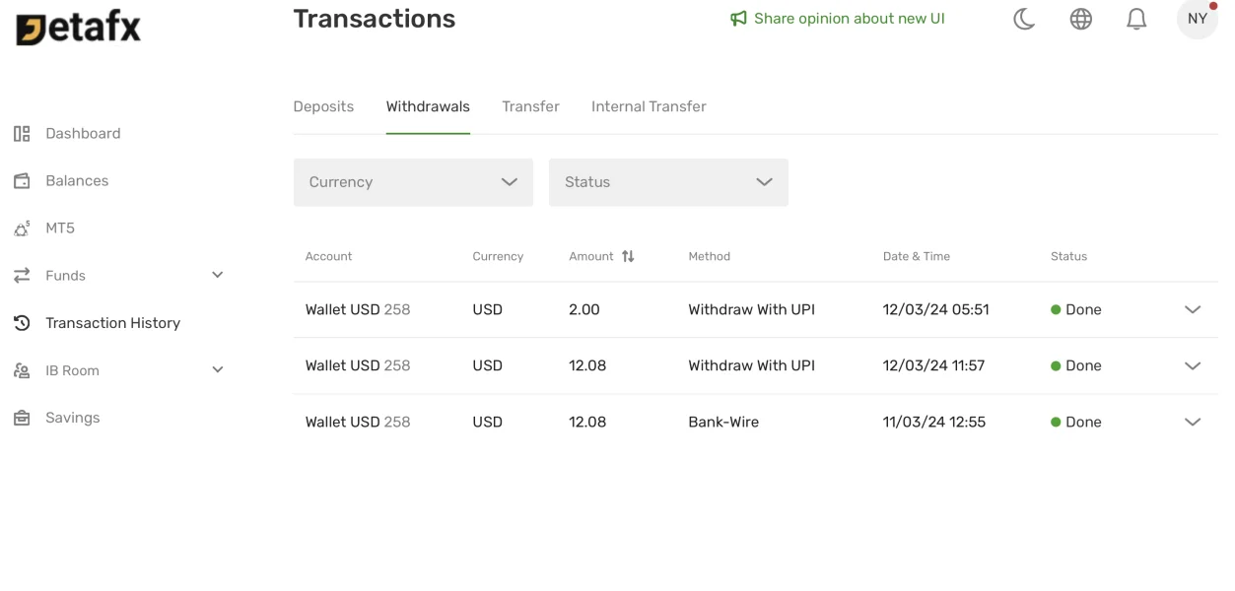Switch to the Deposits tab

pyautogui.click(x=323, y=106)
